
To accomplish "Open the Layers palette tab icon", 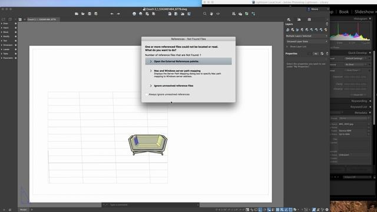I will tap(289, 19).
